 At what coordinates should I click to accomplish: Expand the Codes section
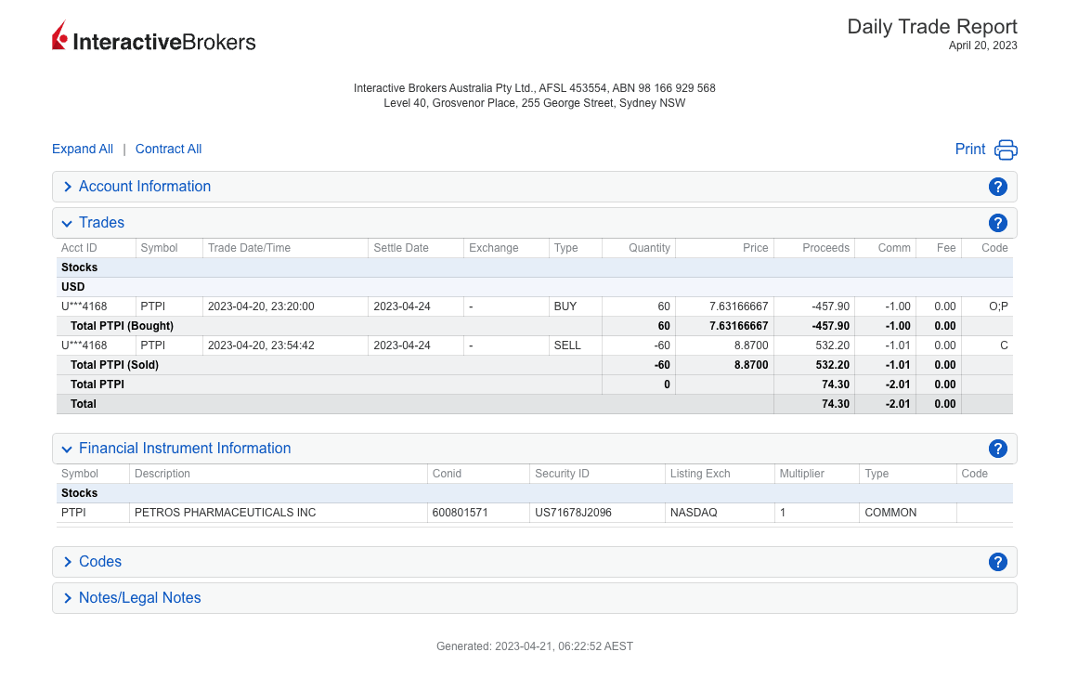click(99, 562)
